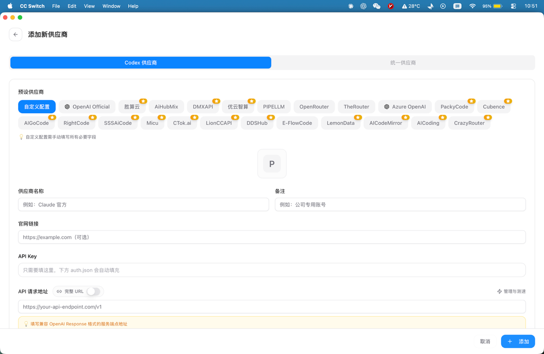The height and width of the screenshot is (354, 544).
Task: Open the Help menu
Action: click(133, 6)
